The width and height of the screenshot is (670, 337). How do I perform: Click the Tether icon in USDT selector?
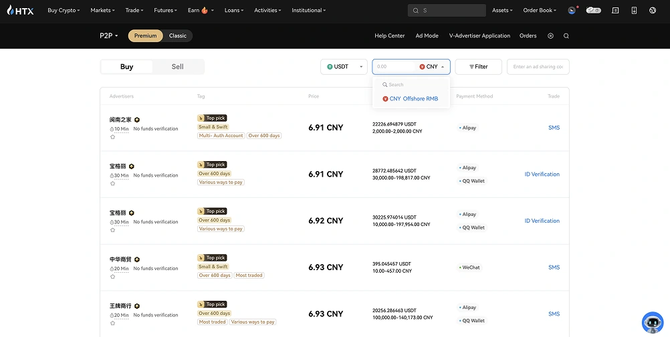tap(330, 67)
